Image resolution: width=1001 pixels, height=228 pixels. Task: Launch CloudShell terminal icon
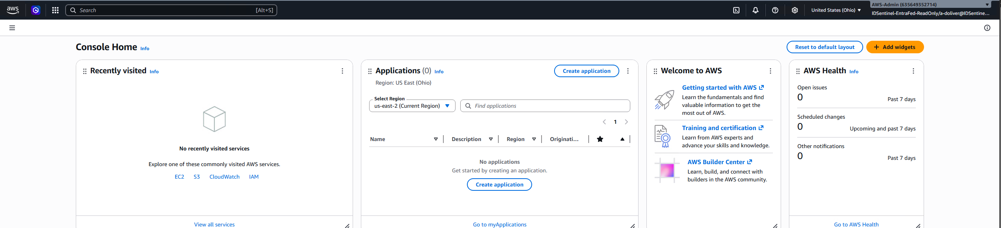tap(736, 10)
